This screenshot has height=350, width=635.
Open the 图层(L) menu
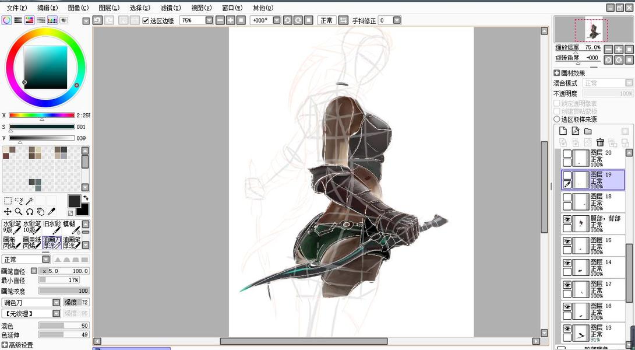click(x=109, y=8)
